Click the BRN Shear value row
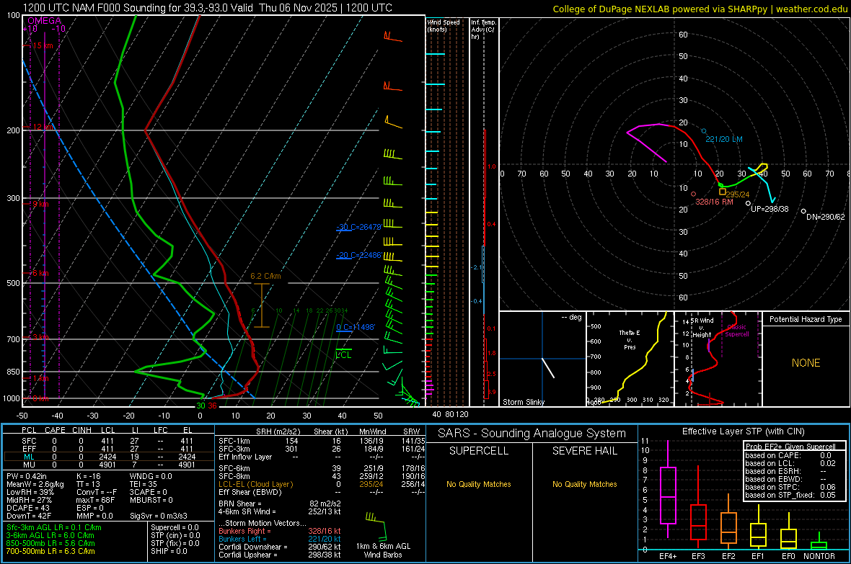 [x=280, y=503]
